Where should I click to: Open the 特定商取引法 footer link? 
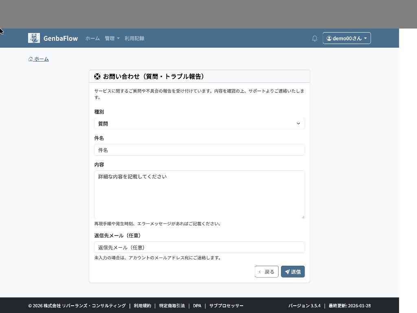(172, 305)
